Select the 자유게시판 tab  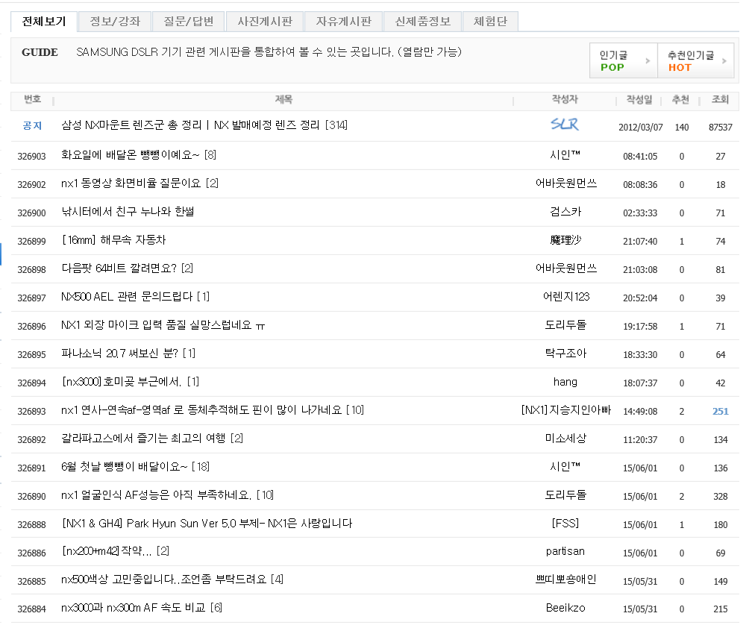[x=343, y=22]
